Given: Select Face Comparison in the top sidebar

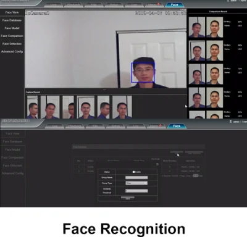Looking at the screenshot, I should [12, 36].
